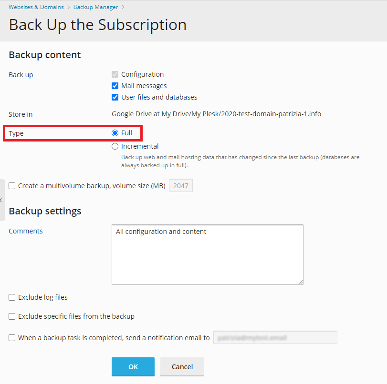387x384 pixels.
Task: Check the Exclude log files option
Action: pos(11,297)
